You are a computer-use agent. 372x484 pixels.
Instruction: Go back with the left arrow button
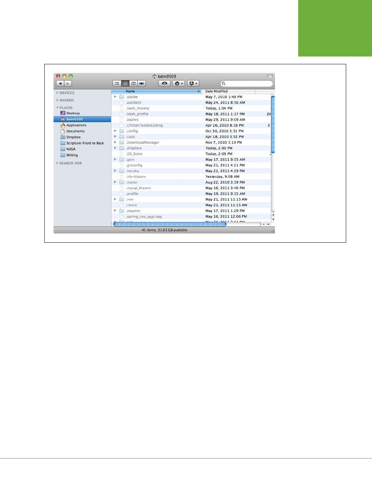(60, 83)
